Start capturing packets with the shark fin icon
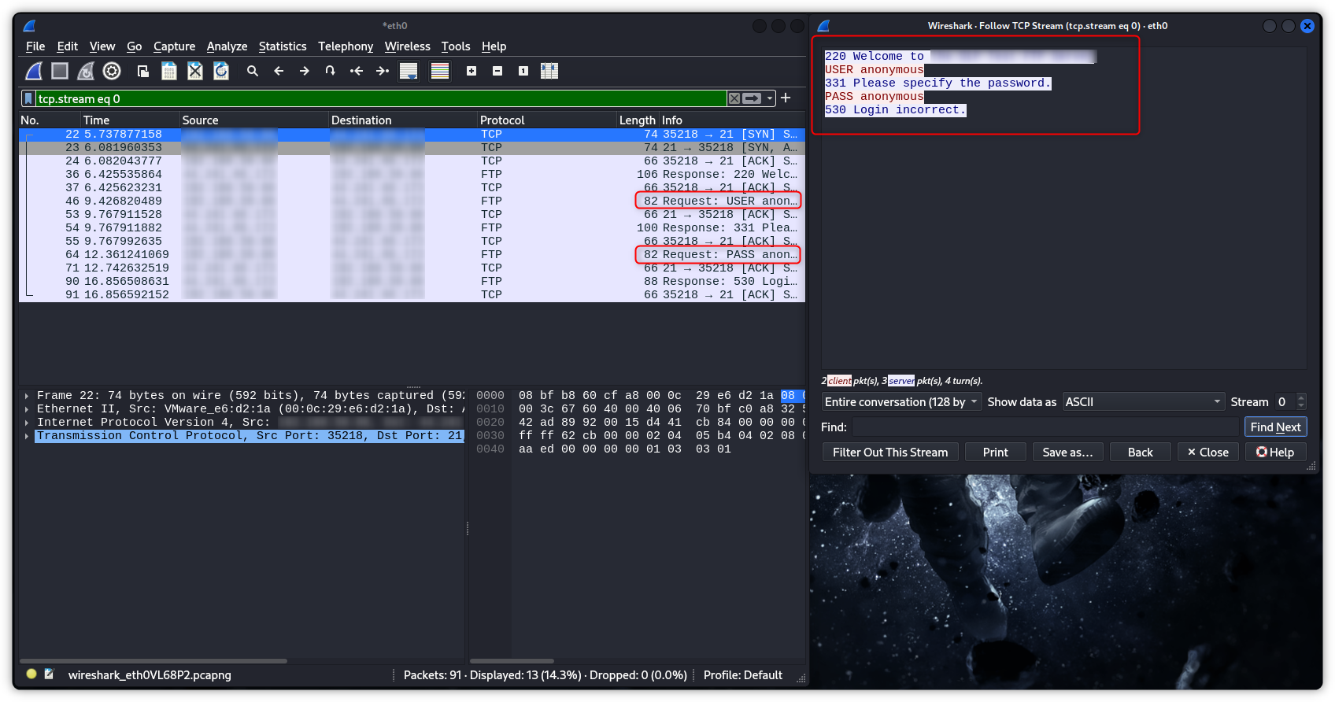 [x=34, y=71]
